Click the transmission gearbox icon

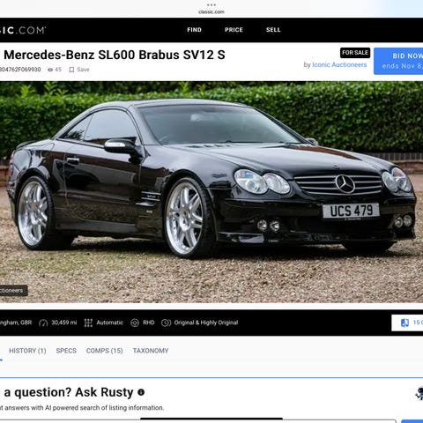tap(88, 323)
